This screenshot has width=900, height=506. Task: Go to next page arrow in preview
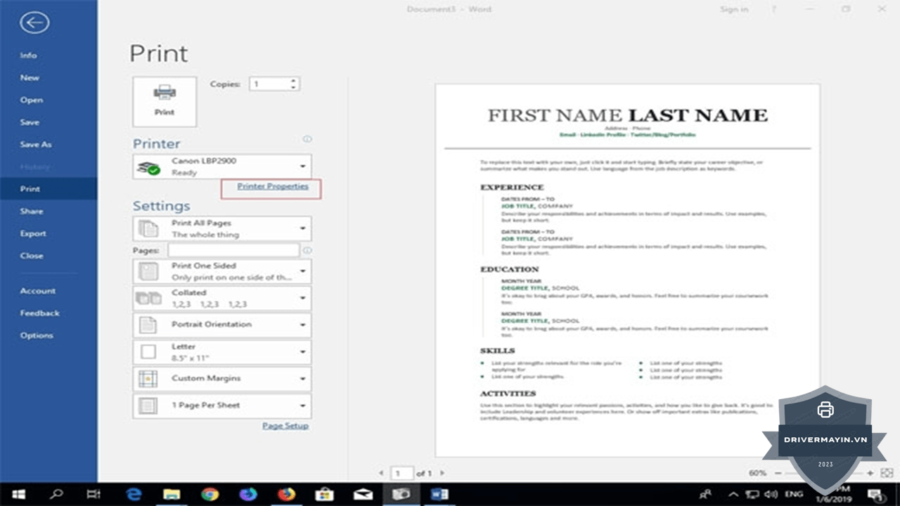point(442,474)
